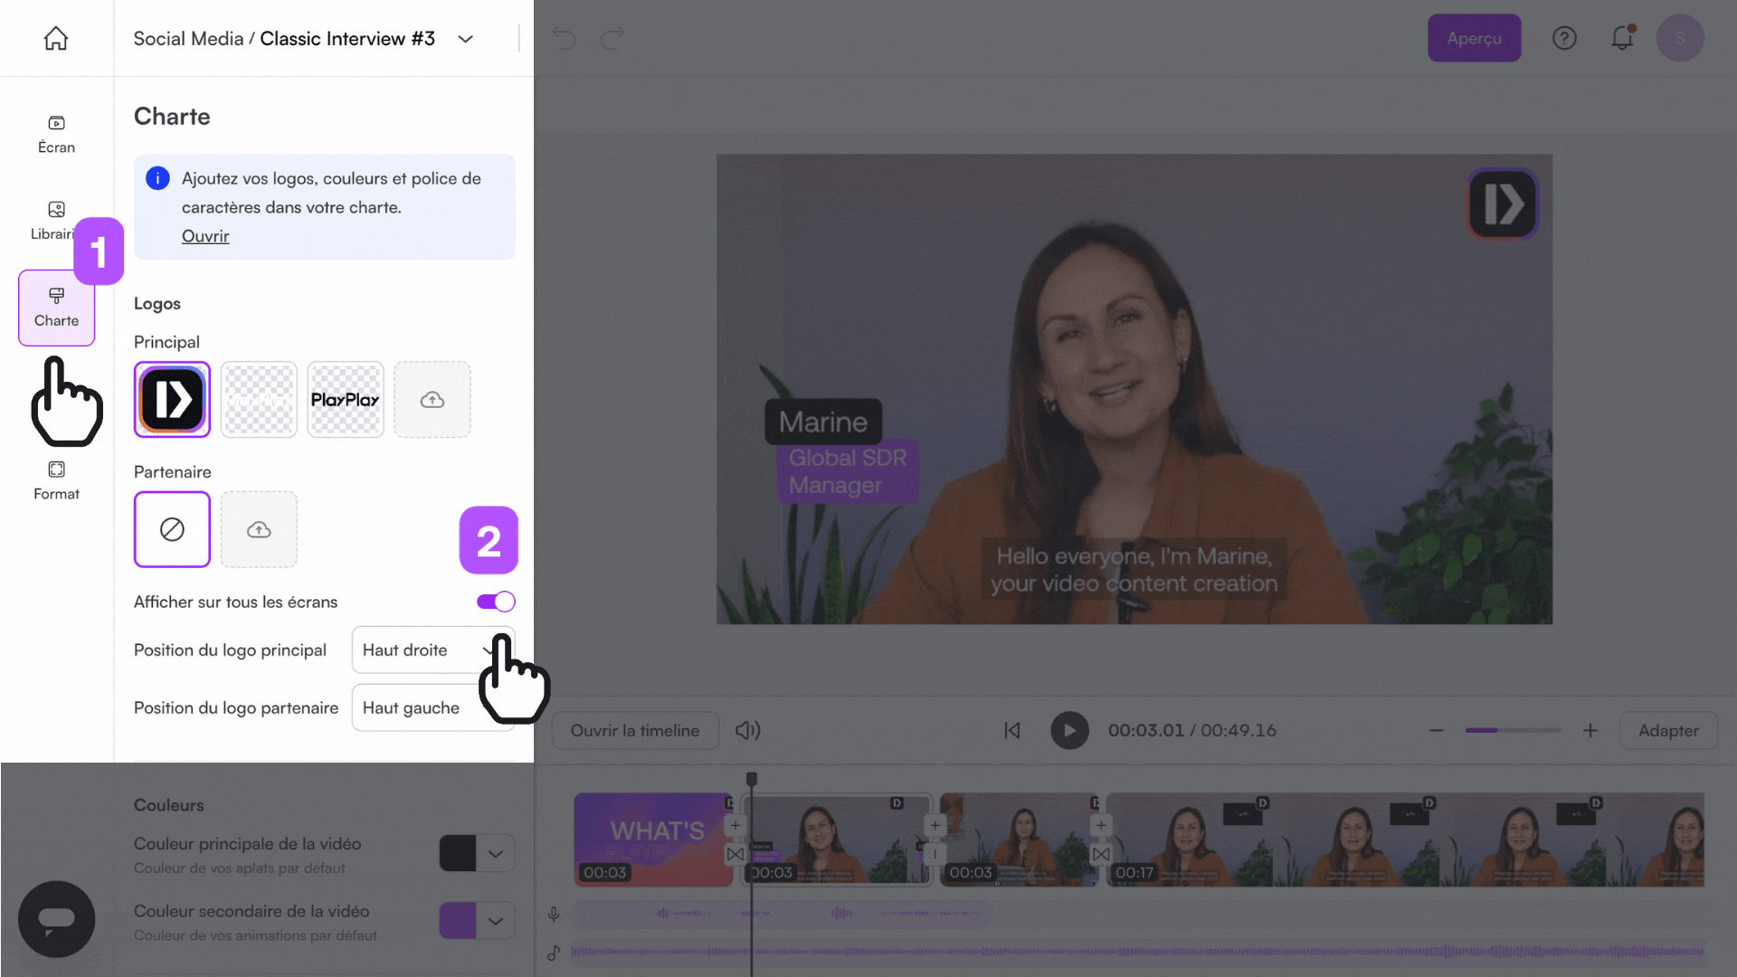Toggle Afficher sur tous les écrans
Viewport: 1737px width, 977px height.
point(496,602)
